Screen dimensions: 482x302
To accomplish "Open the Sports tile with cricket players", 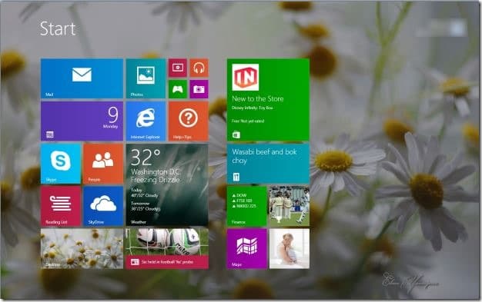I will pos(290,206).
